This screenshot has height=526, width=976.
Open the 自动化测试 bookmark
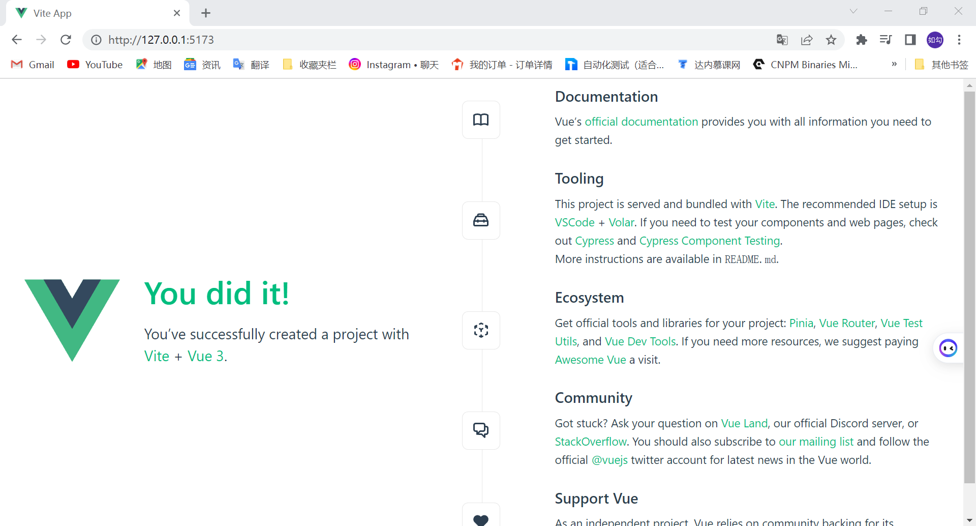click(615, 65)
